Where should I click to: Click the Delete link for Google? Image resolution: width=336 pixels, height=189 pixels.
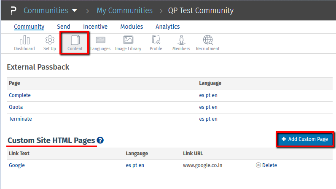coord(269,165)
